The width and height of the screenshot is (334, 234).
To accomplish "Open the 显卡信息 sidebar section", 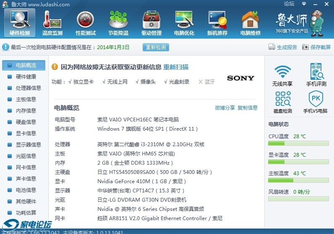I will pos(26,134).
